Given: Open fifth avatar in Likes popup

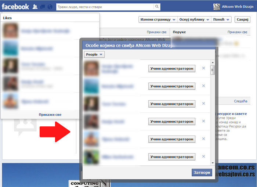Looking at the screenshot, I should pyautogui.click(x=10, y=101).
